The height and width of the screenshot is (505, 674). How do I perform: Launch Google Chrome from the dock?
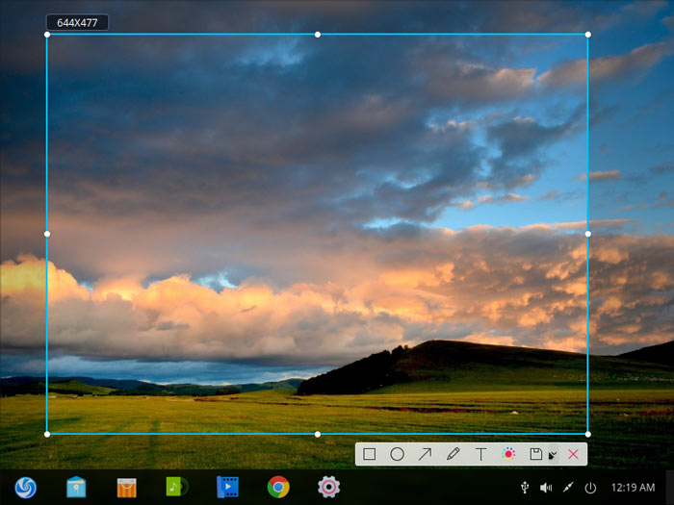(x=278, y=487)
